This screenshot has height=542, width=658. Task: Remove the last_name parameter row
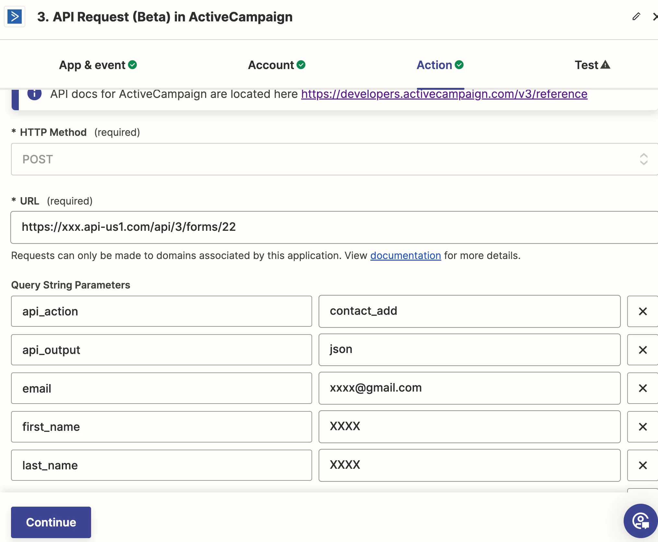[x=642, y=465]
